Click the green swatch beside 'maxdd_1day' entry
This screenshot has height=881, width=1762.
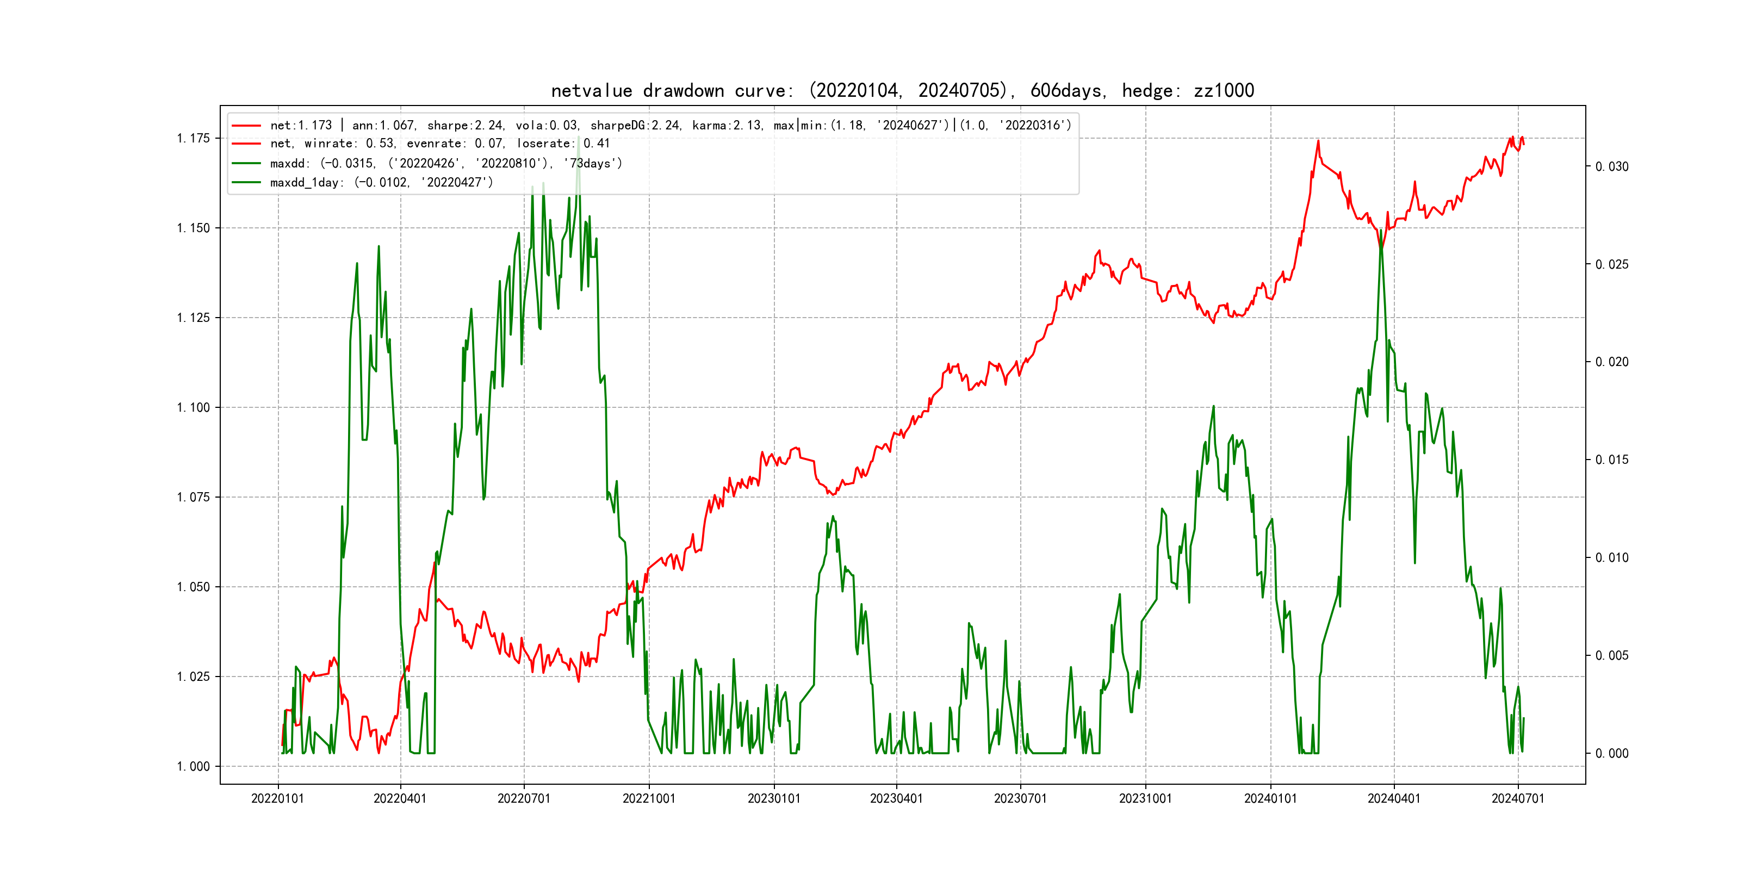coord(246,183)
